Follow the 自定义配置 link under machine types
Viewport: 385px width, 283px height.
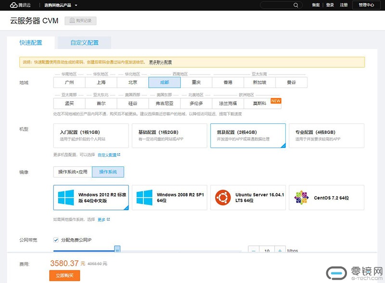[109, 155]
